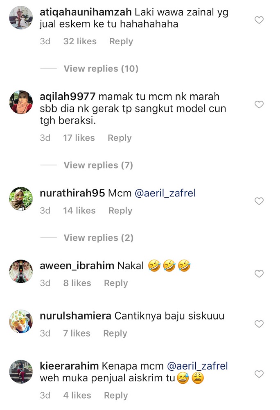Open @aeril_zafrel mention in kieerarahim's comment
This screenshot has width=280, height=410.
tap(197, 366)
